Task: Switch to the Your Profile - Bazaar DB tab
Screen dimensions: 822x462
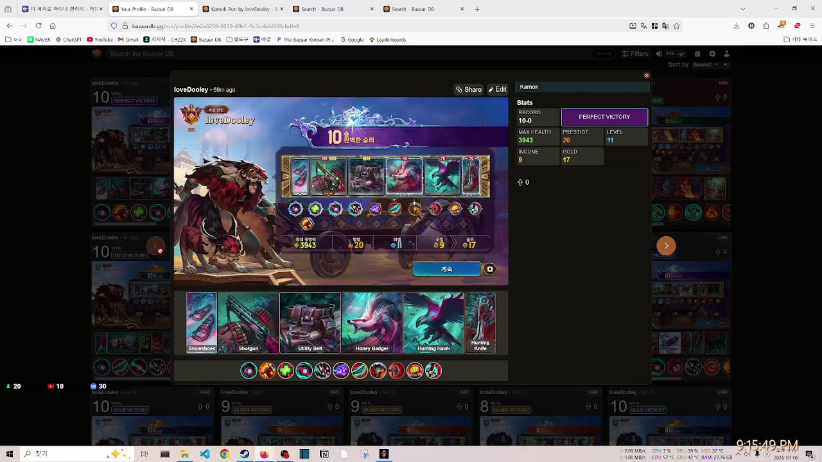Action: pos(152,9)
